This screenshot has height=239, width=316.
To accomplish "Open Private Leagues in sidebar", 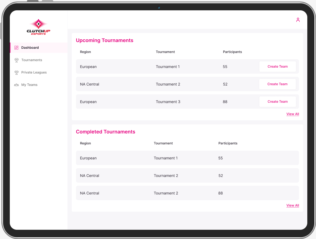I will tap(39, 72).
